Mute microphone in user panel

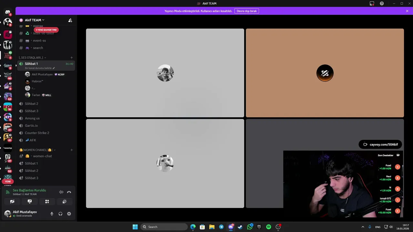[52, 214]
